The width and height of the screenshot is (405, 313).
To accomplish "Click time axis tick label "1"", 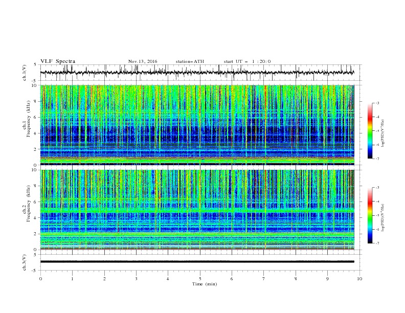I will [72, 279].
